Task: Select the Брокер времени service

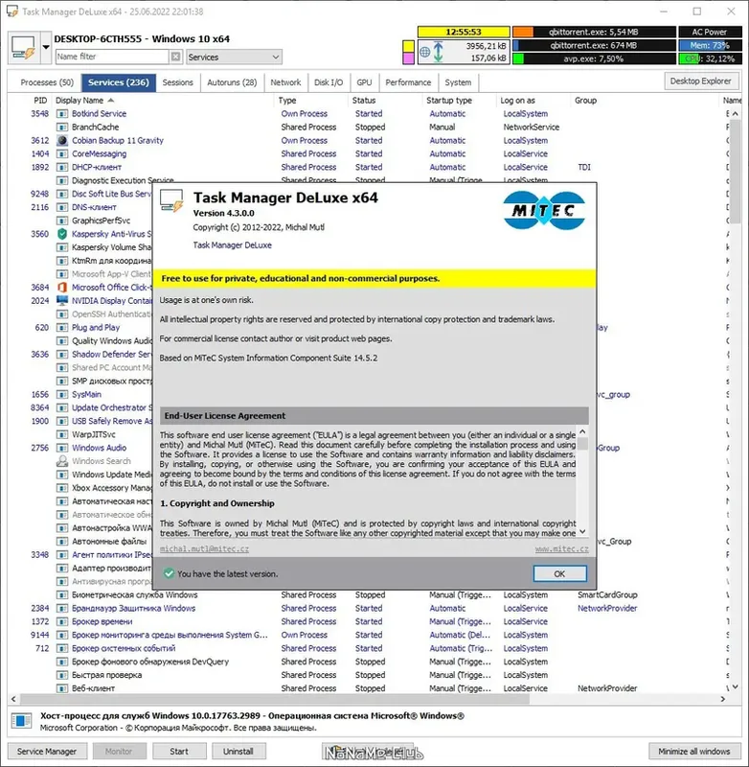Action: click(102, 621)
